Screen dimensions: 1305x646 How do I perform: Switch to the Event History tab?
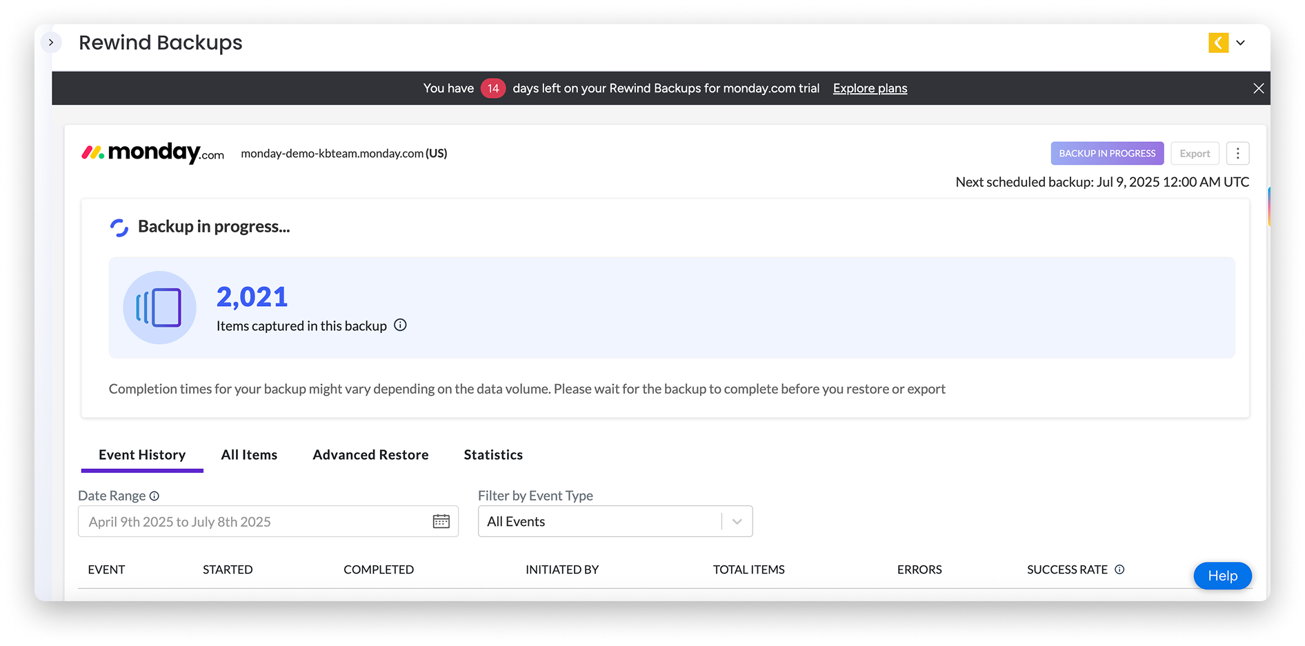coord(142,455)
